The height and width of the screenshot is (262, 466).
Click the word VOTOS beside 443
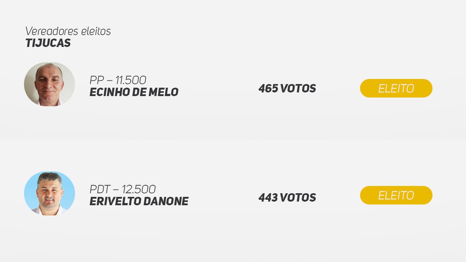(298, 198)
